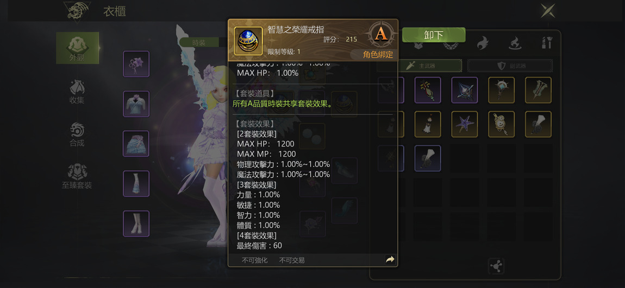Switch to the 主武器 main weapon tab
Viewport: 625px width, 288px height.
[420, 66]
